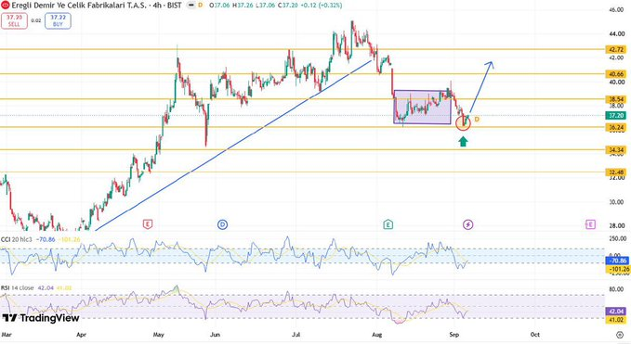The width and height of the screenshot is (631, 344).
Task: Click the blue BUY 37.22 button
Action: pos(58,21)
